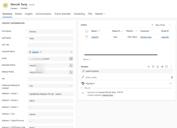This screenshot has width=177, height=128.
Task: Click the order email link in grid
Action: [x=165, y=37]
